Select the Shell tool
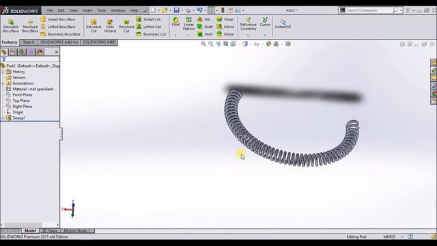437x246 pixels. pyautogui.click(x=205, y=34)
